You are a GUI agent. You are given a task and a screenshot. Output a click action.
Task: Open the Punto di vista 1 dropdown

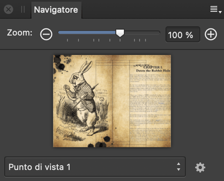coord(95,167)
